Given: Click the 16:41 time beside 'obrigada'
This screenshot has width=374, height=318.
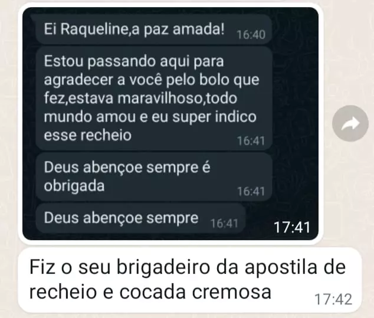Looking at the screenshot, I should coord(251,191).
